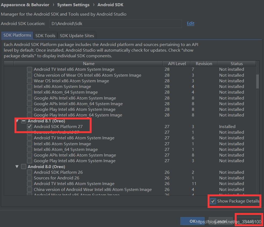Viewport: 264px width, 227px height.
Task: Toggle the Android 8.1 (Oreo) group checkbox
Action: 24,121
